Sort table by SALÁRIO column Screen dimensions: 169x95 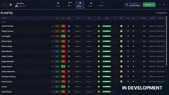coord(152,18)
